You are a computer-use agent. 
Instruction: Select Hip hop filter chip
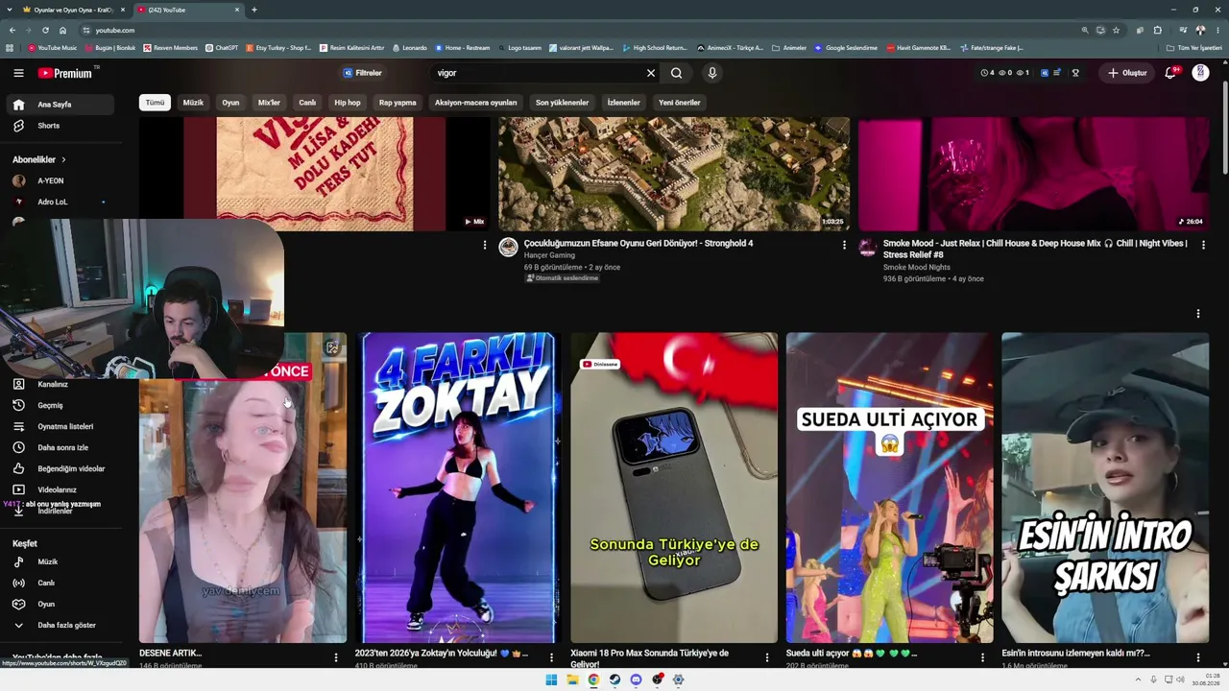(348, 103)
